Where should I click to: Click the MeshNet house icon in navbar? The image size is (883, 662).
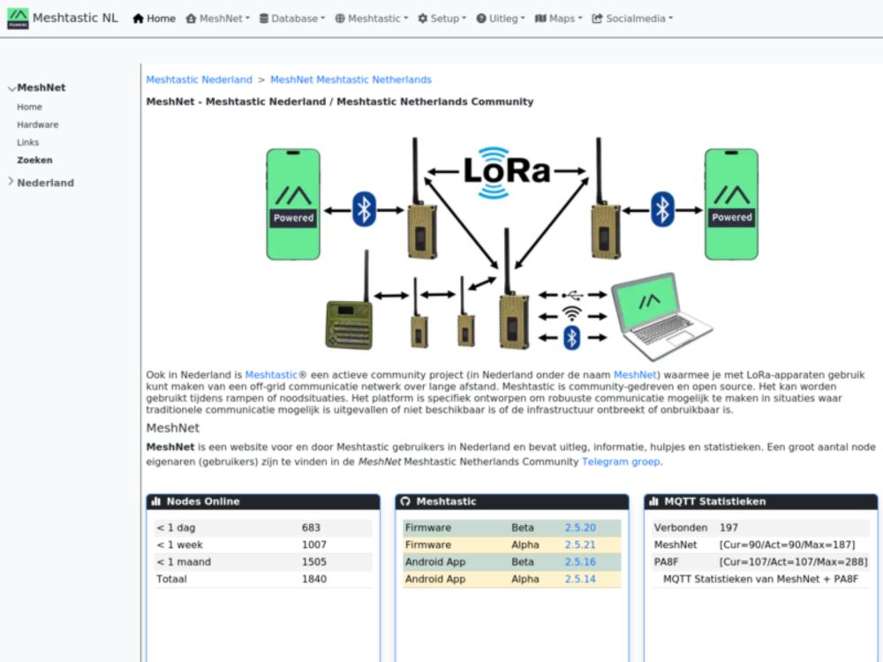click(191, 19)
